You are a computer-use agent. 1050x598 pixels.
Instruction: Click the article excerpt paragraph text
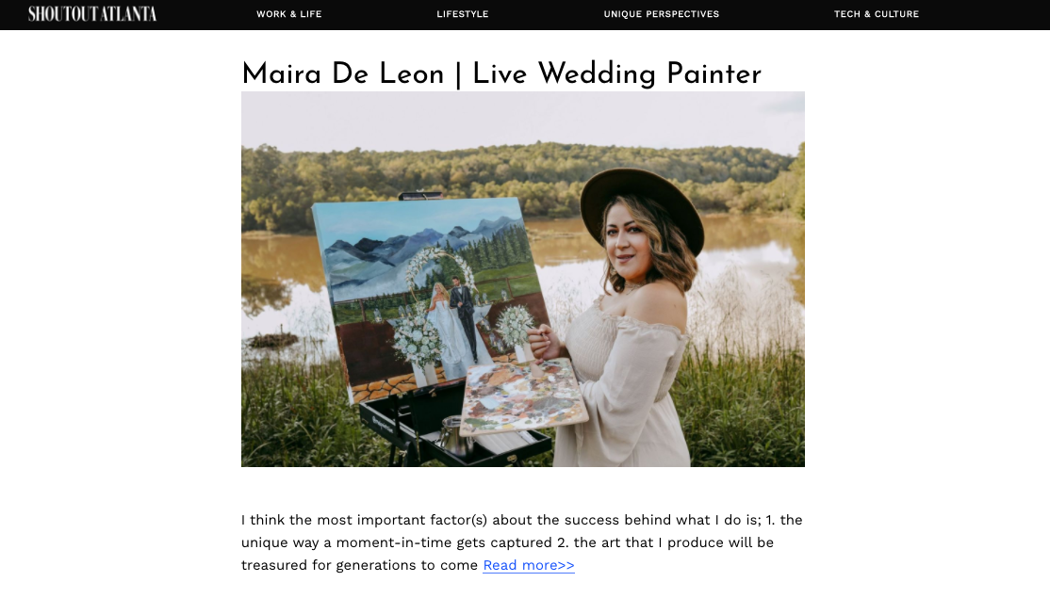pos(521,542)
